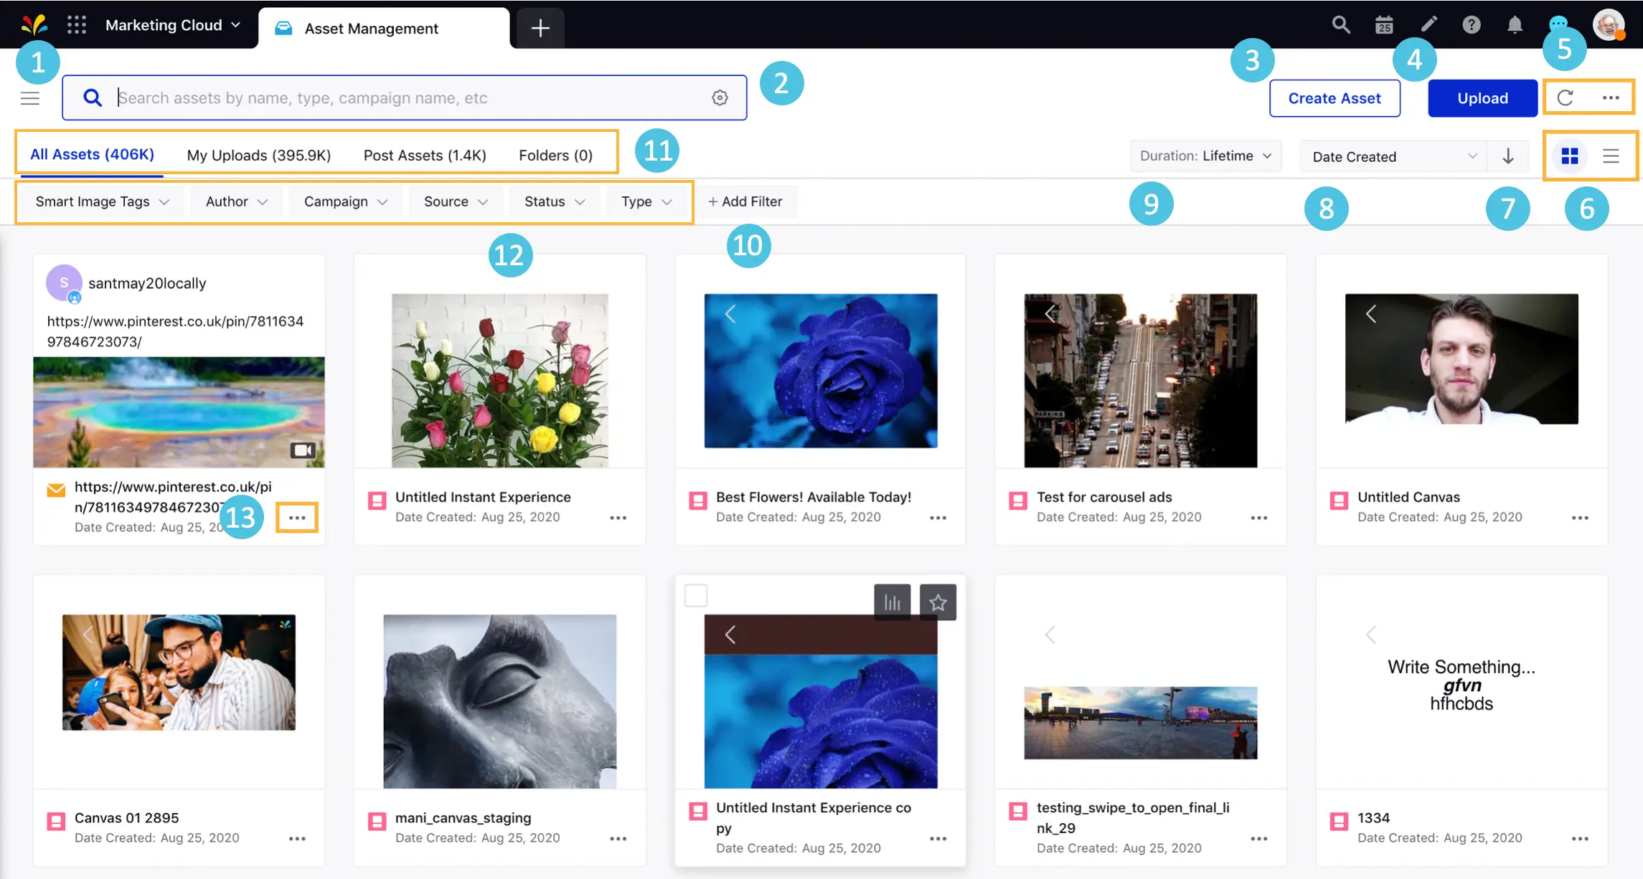Switch to the My Uploads tab
The width and height of the screenshot is (1643, 879).
tap(257, 155)
